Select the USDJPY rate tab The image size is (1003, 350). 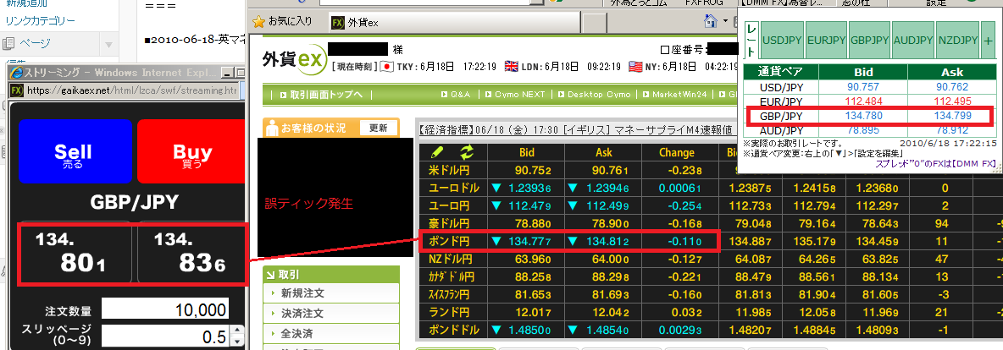click(782, 39)
